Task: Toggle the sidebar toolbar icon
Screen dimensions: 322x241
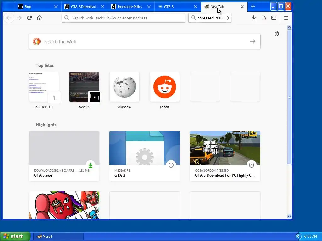Action: click(274, 18)
